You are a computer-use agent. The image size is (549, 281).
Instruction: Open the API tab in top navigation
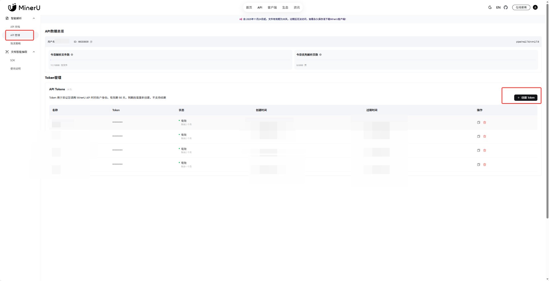(x=260, y=7)
